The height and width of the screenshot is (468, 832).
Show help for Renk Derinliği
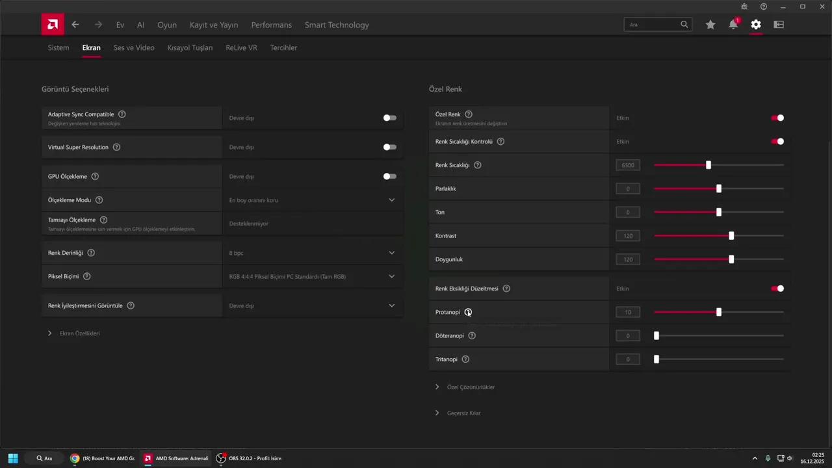click(x=91, y=252)
